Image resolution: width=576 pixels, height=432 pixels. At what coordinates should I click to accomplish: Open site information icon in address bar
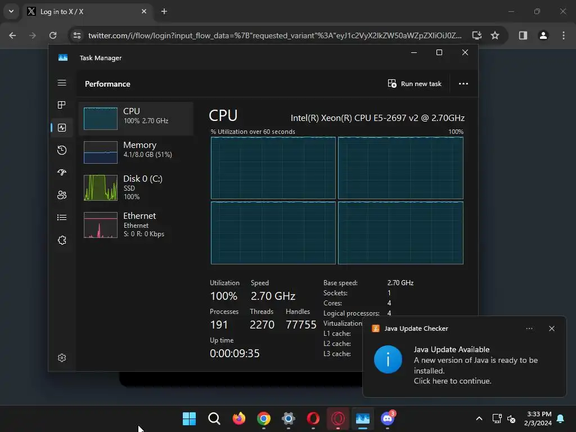[77, 35]
